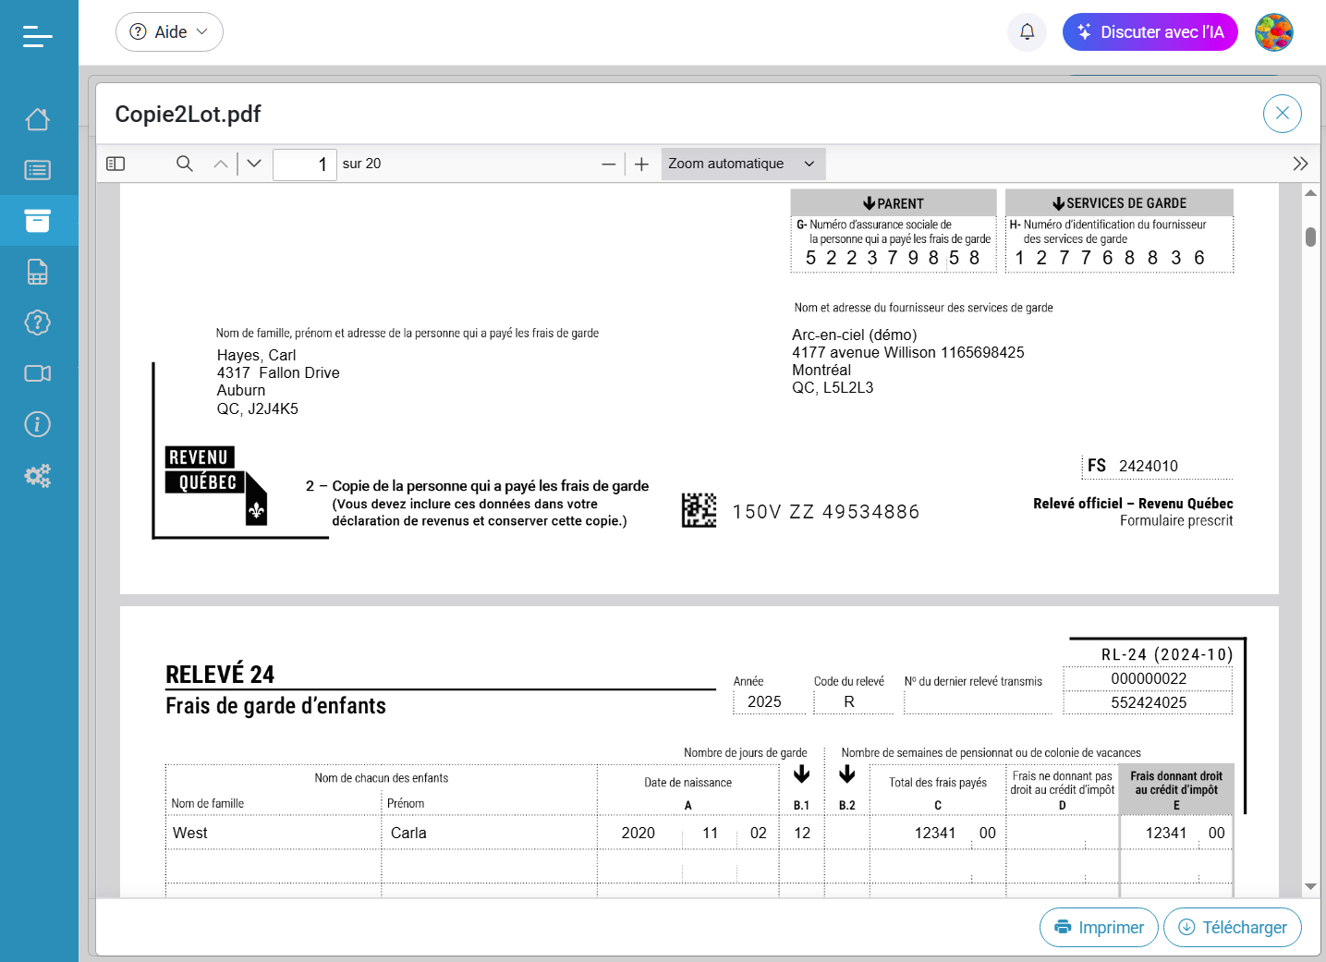Click the notifications bell icon
Viewport: 1326px width, 962px height.
tap(1027, 32)
